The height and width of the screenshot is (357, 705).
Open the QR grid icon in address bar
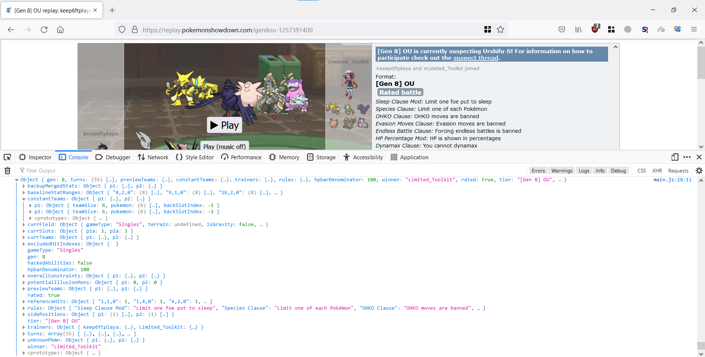[x=488, y=30]
